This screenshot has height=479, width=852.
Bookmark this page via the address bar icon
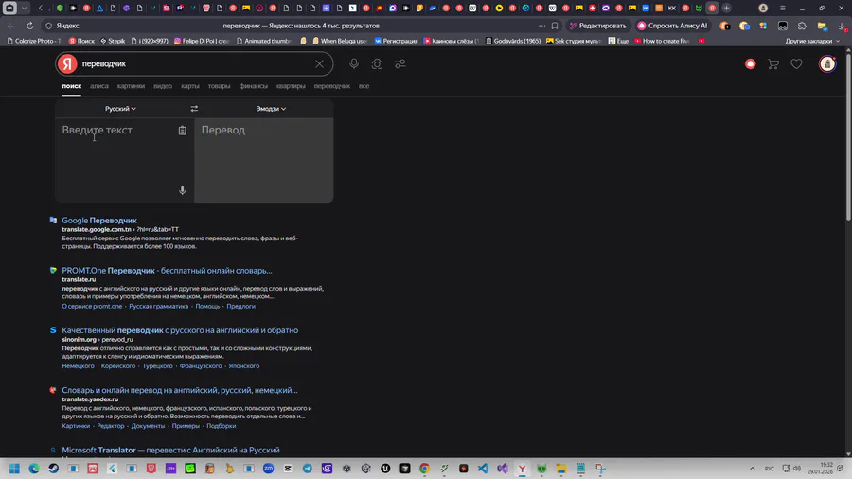tap(555, 26)
